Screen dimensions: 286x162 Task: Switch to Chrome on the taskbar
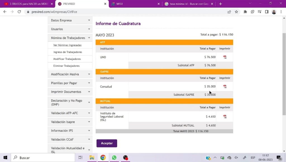click(x=103, y=158)
